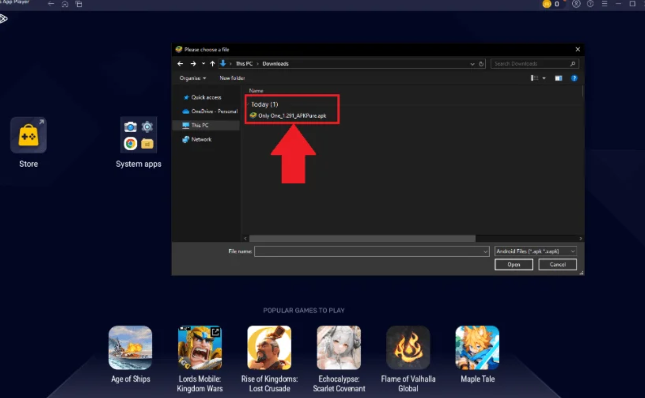Toggle the preview pane icon
Screen dimensions: 645x398
(x=558, y=78)
